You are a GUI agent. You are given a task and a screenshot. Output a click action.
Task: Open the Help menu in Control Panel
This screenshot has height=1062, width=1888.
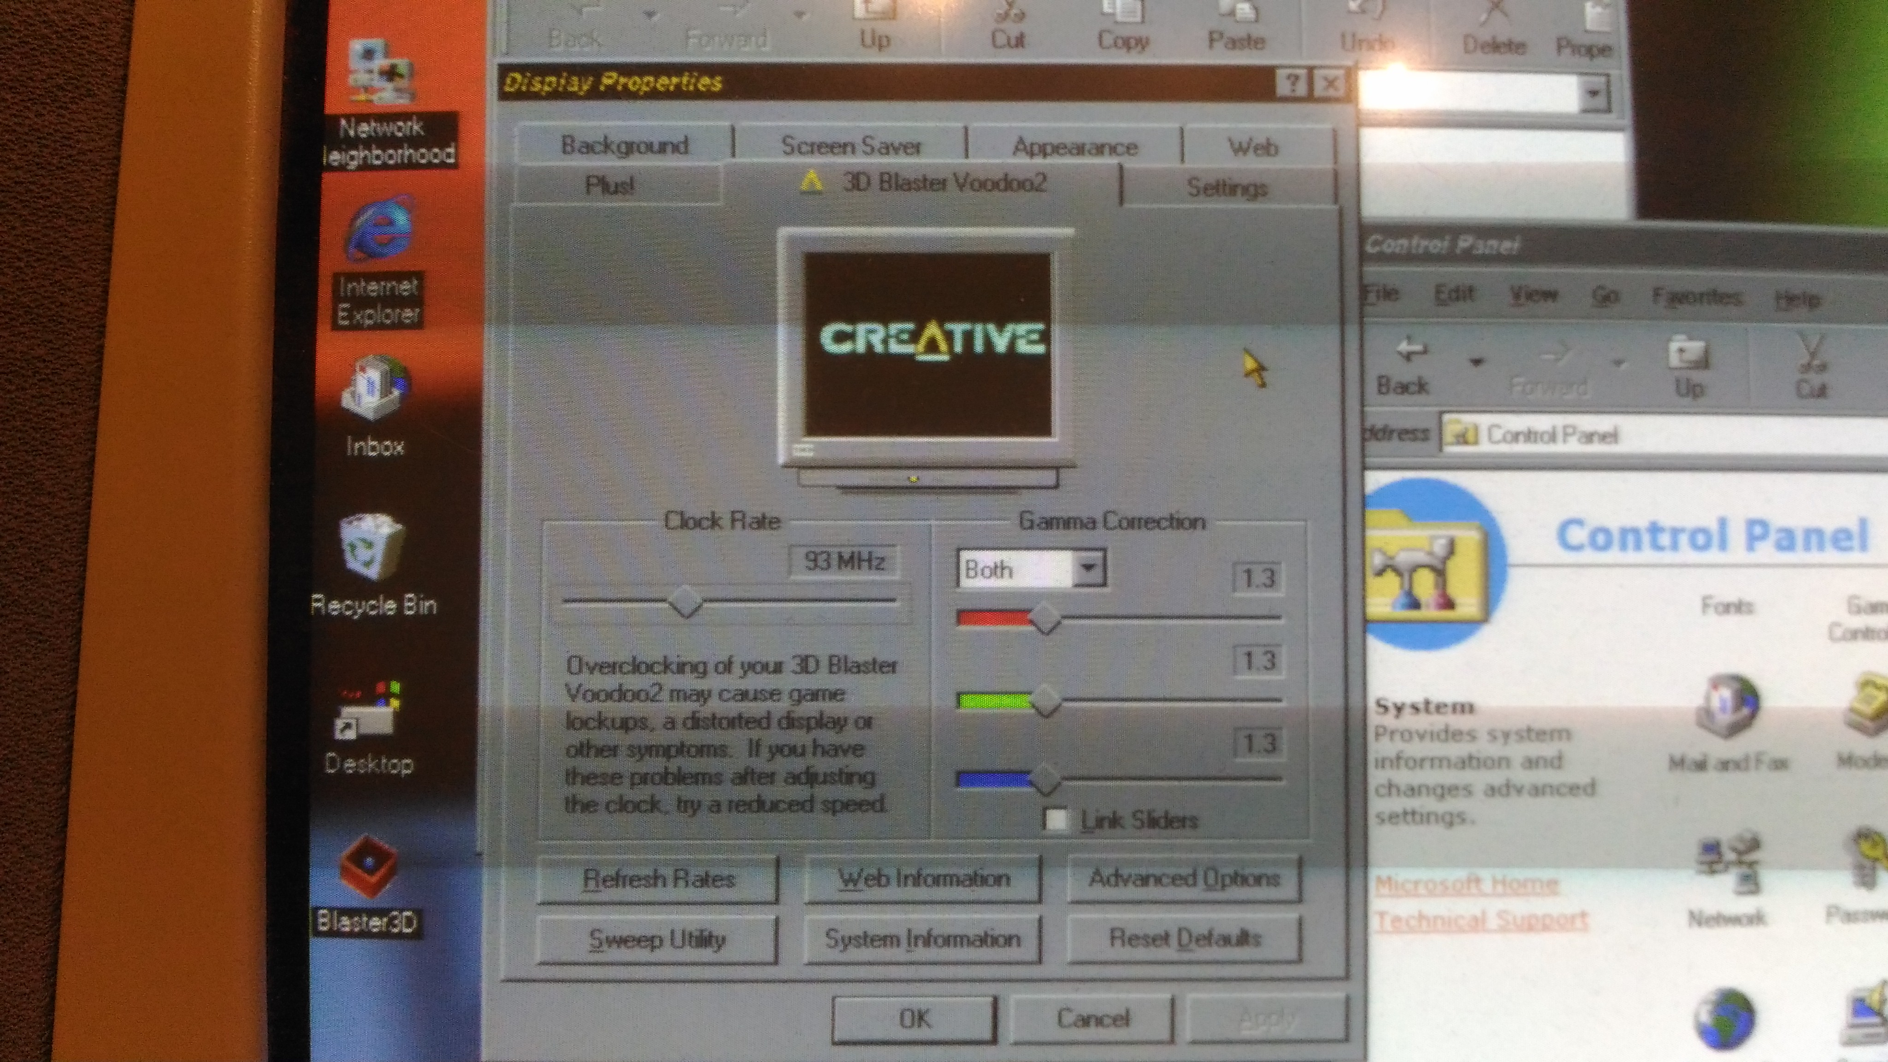point(1797,299)
